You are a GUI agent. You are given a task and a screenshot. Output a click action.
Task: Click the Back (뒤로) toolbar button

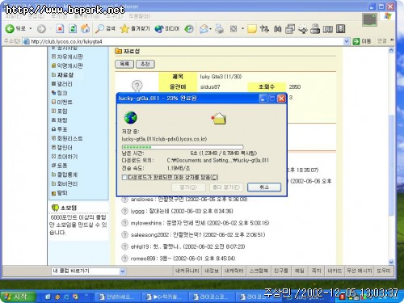[15, 28]
